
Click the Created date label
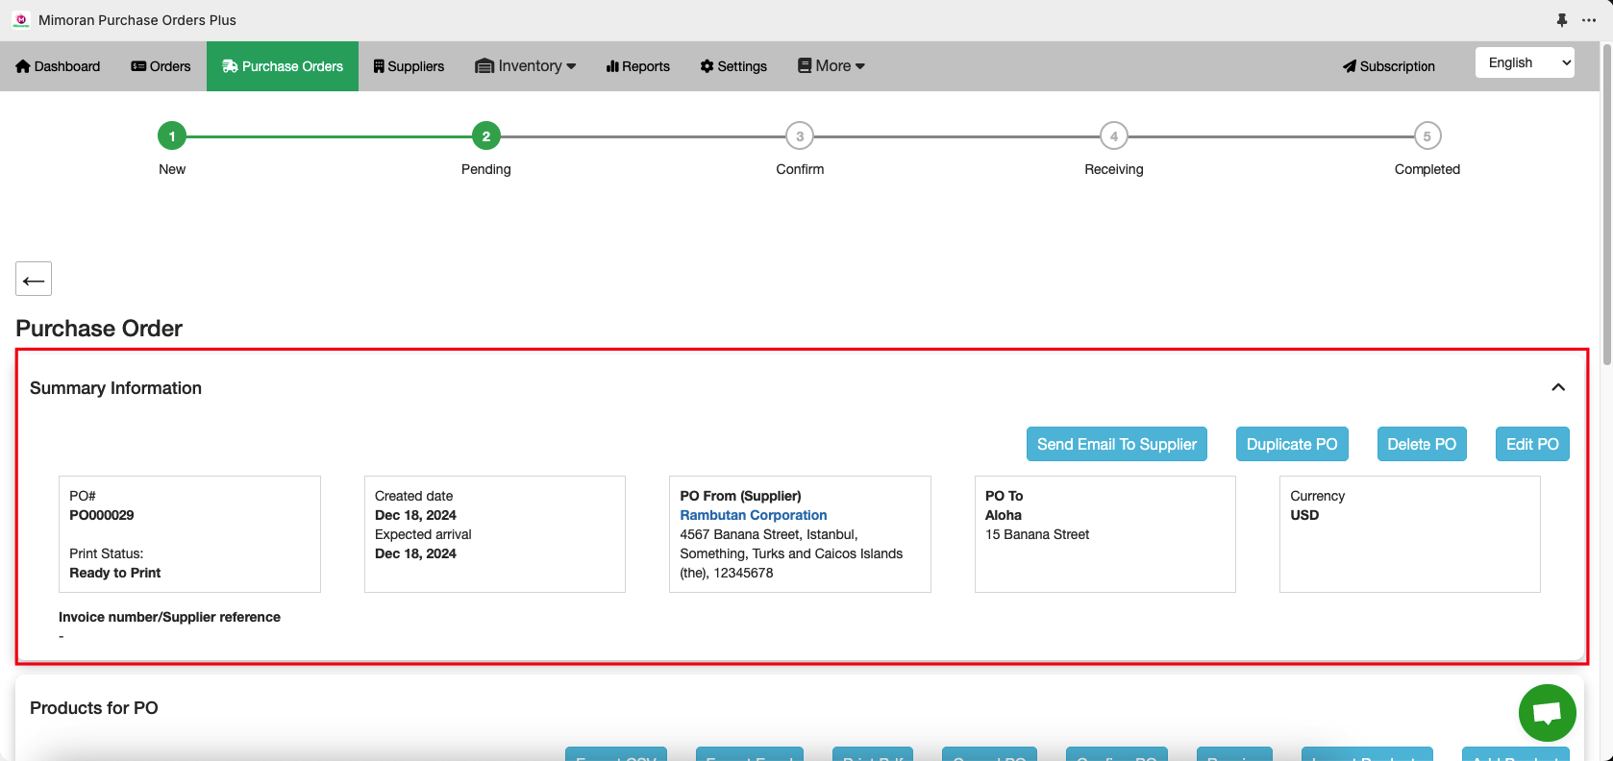(413, 496)
